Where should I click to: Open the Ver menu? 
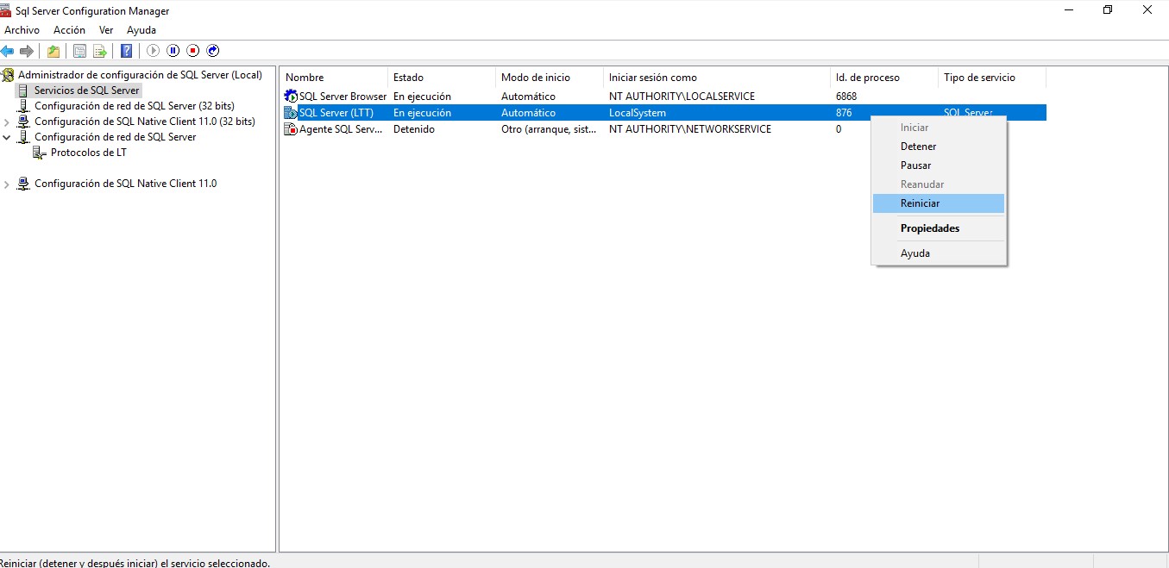click(106, 30)
